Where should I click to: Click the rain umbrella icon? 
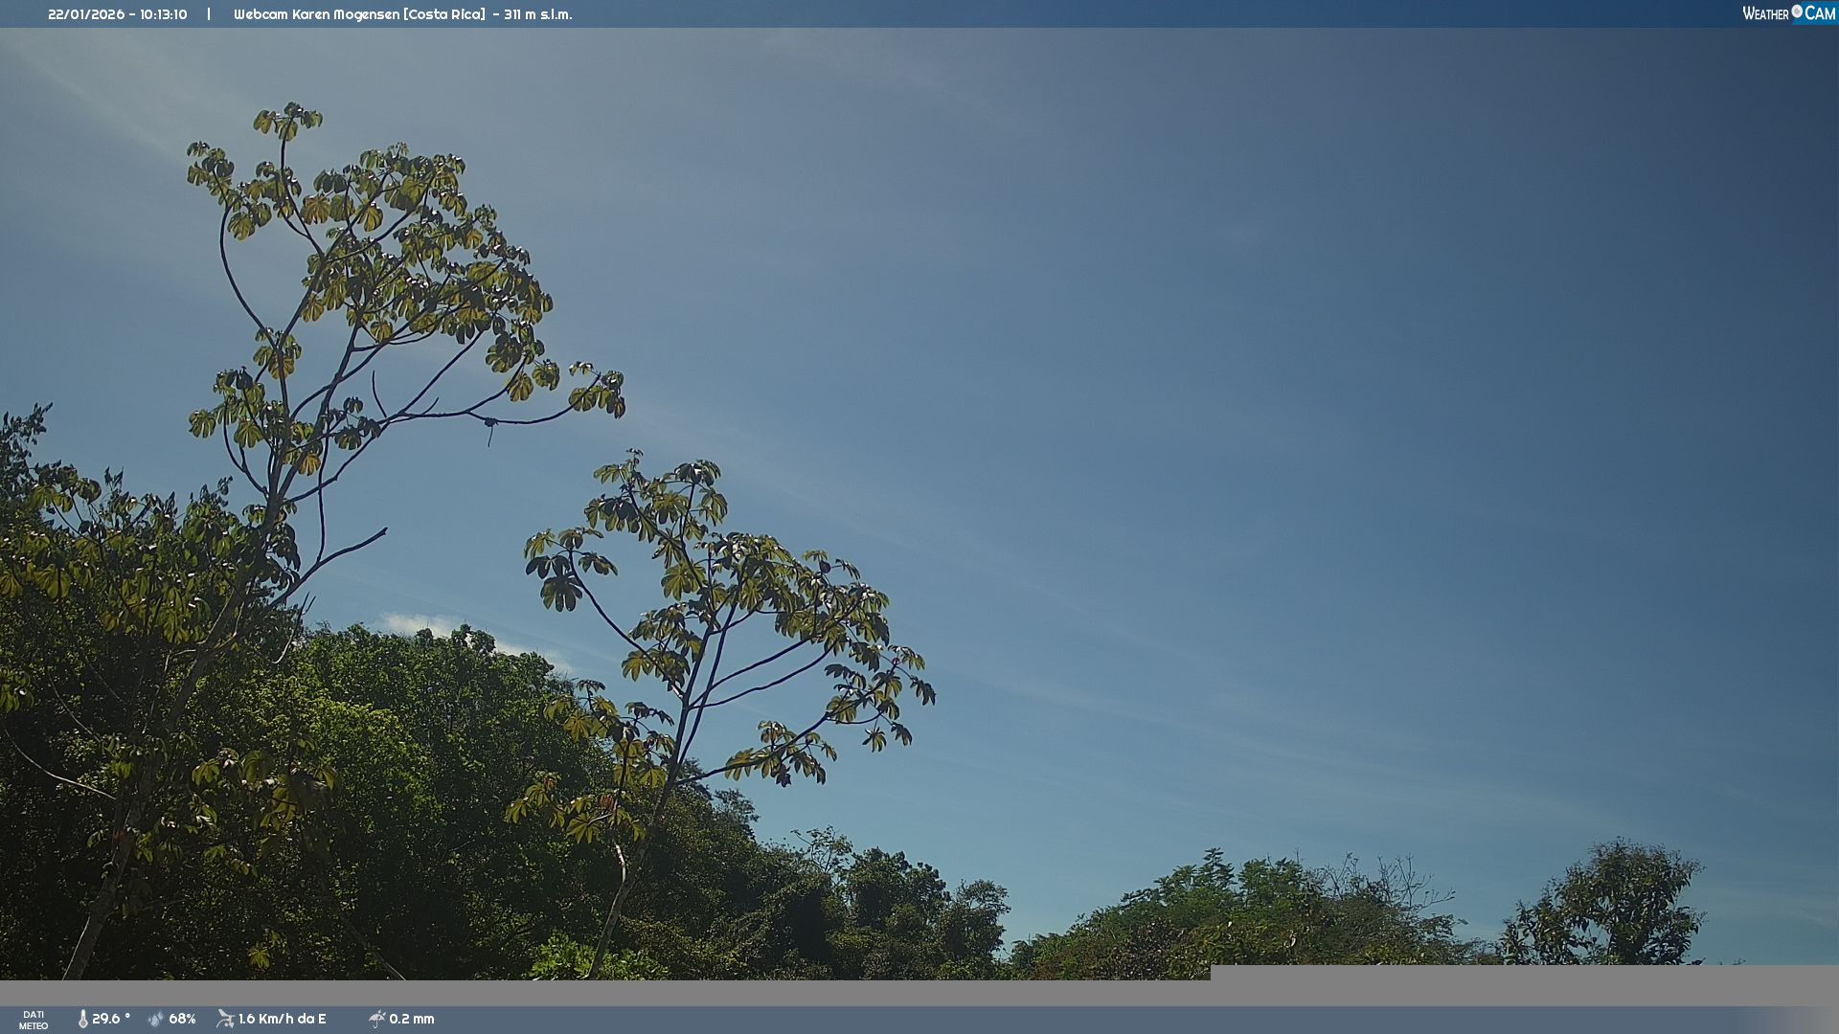pos(377,1019)
